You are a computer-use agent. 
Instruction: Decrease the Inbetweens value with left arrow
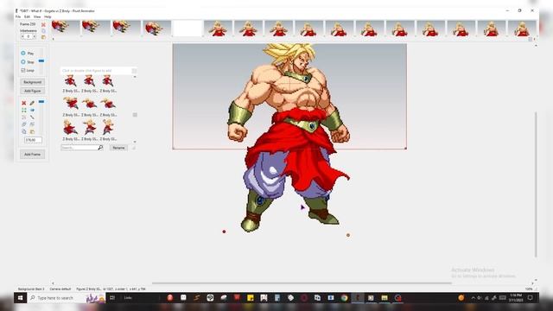tap(22, 36)
